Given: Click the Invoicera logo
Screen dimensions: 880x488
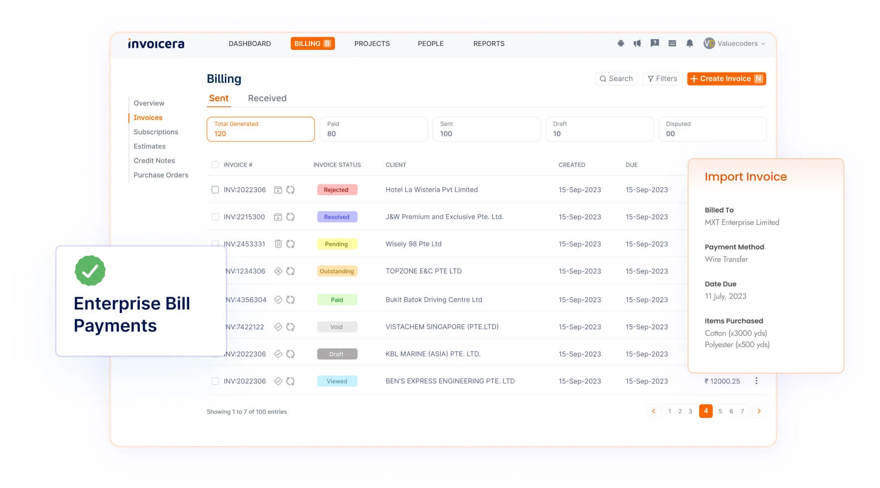Looking at the screenshot, I should click(x=156, y=44).
